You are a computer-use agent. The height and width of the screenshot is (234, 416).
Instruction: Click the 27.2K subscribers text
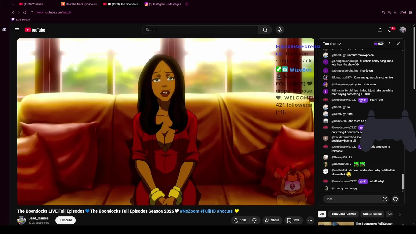[39, 223]
